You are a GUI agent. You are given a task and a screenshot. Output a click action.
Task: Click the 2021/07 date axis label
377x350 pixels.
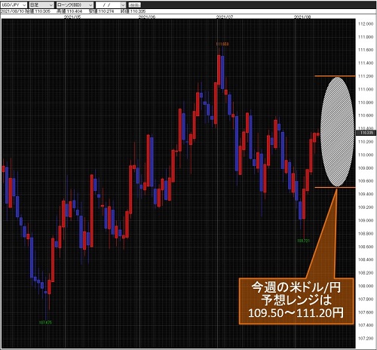click(225, 17)
